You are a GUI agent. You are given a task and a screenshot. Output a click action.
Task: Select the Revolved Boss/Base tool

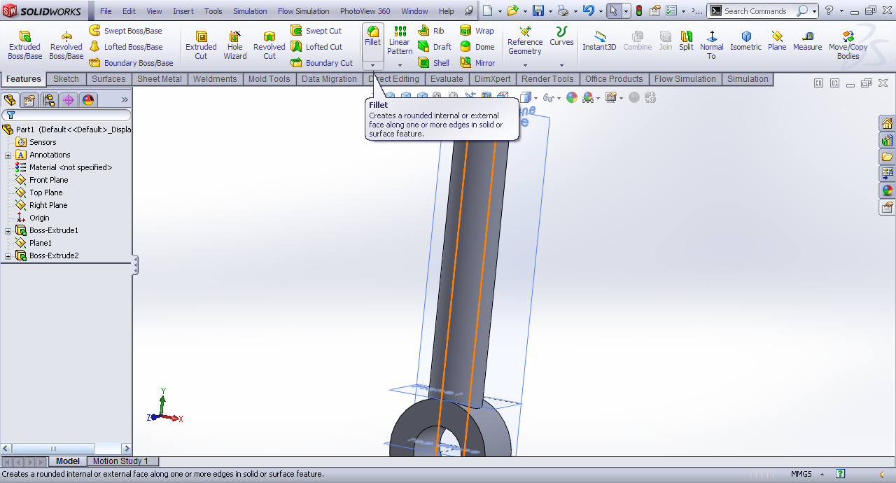point(66,45)
